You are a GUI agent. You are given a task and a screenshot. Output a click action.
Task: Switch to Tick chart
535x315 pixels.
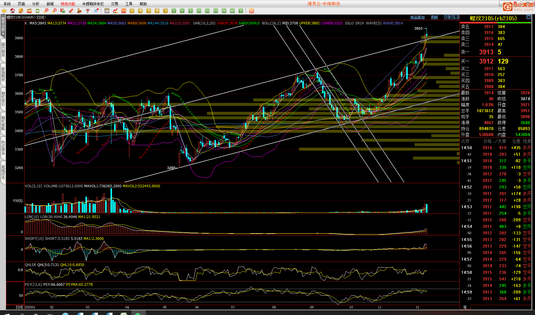pos(124,11)
